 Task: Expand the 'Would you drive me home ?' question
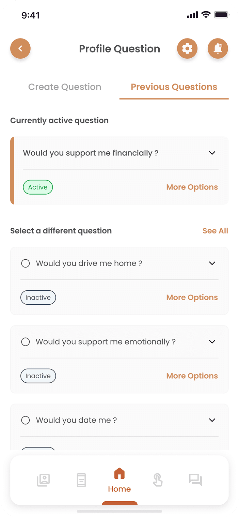point(212,263)
